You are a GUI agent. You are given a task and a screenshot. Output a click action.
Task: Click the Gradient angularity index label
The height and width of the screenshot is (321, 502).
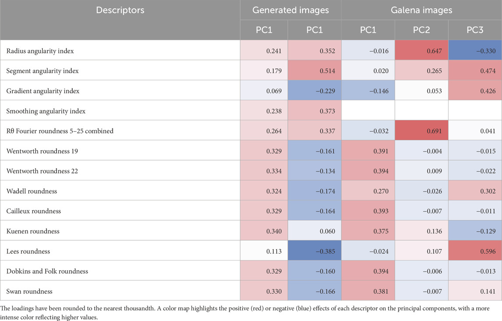click(43, 91)
